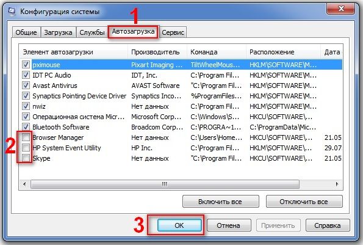363x245 pixels.
Task: Click the horizontal scrollbar thumb
Action: (165, 185)
